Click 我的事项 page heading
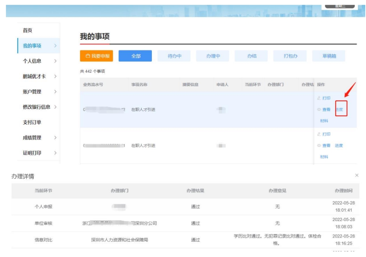 [95, 37]
